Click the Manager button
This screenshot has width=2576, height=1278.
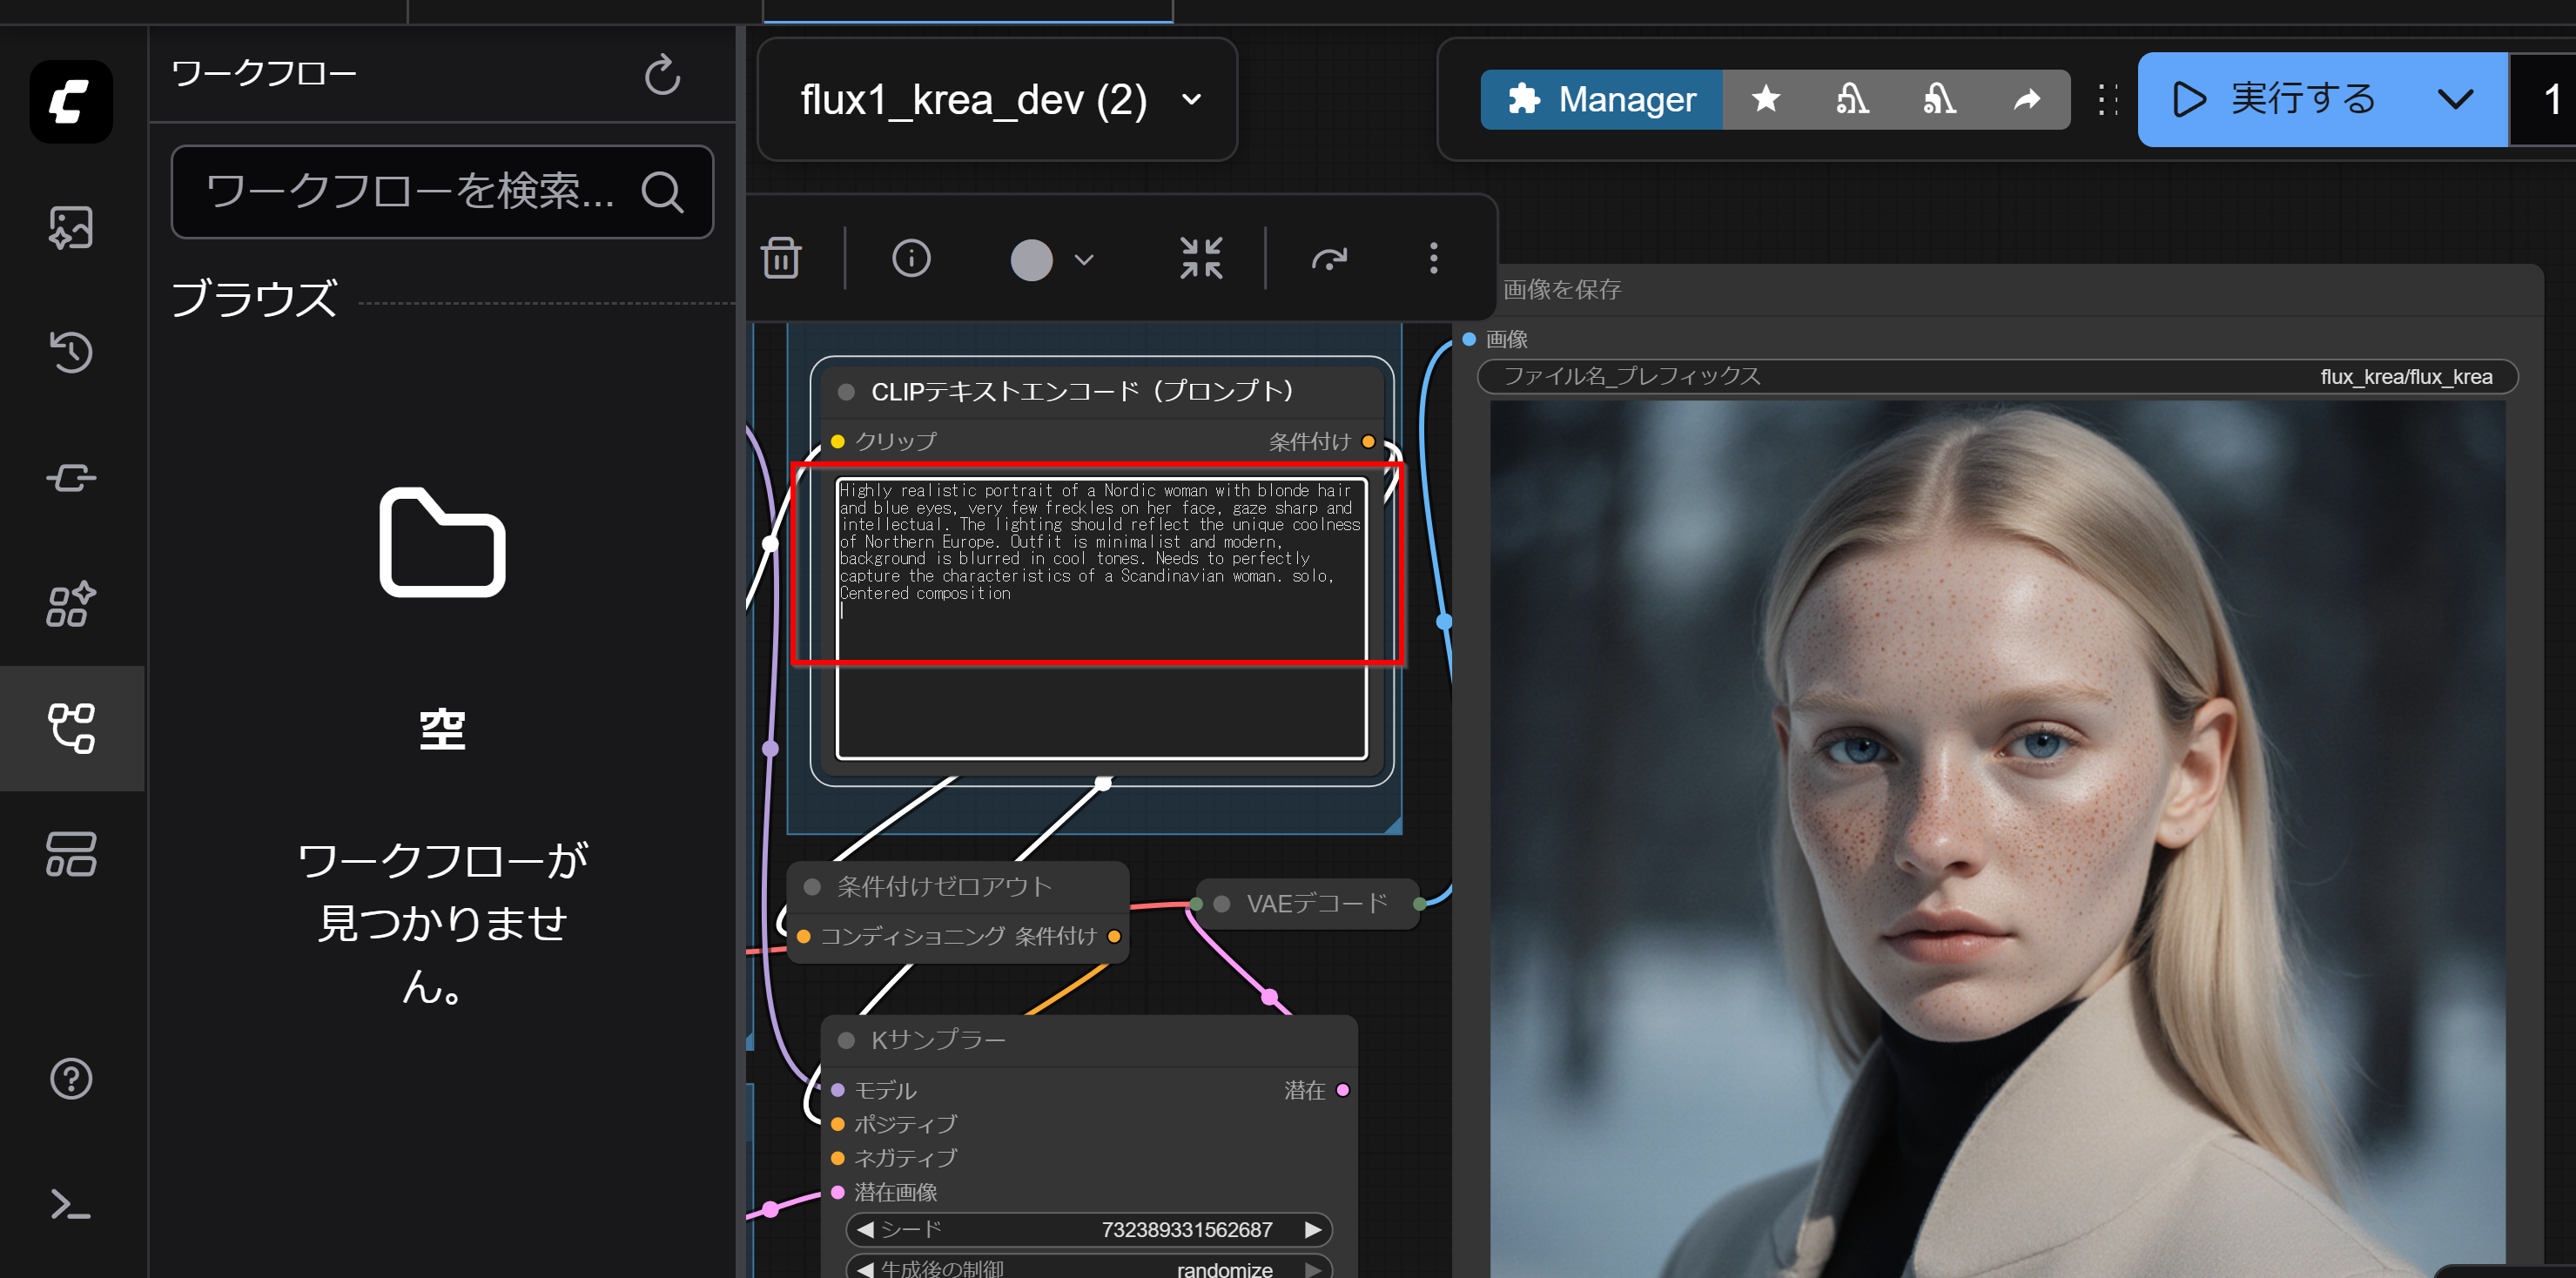point(1601,99)
